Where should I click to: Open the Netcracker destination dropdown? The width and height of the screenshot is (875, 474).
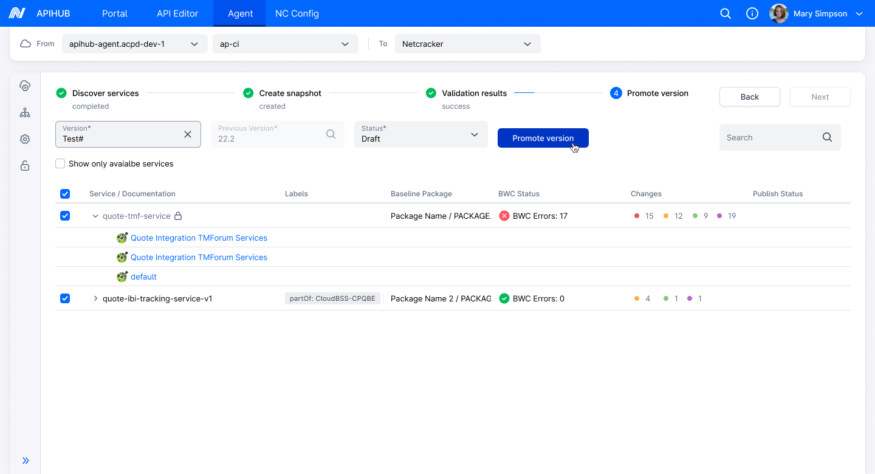467,44
